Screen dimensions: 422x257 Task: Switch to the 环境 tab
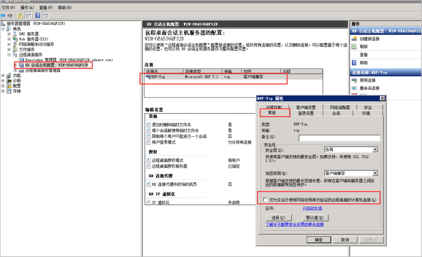[x=366, y=113]
